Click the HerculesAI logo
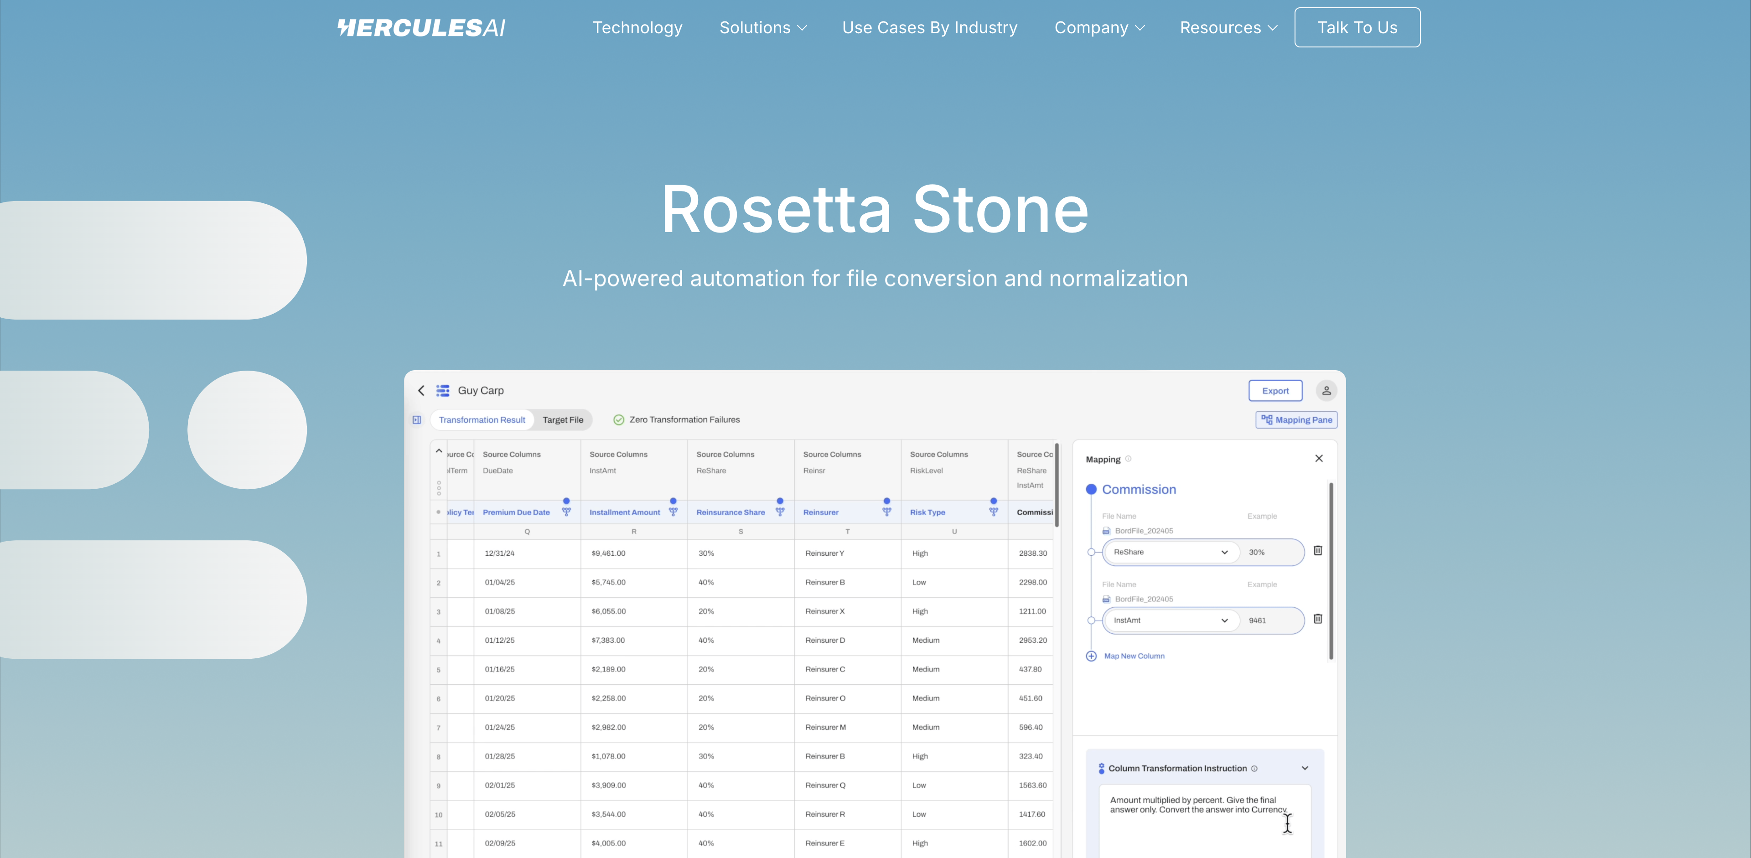 [x=421, y=28]
